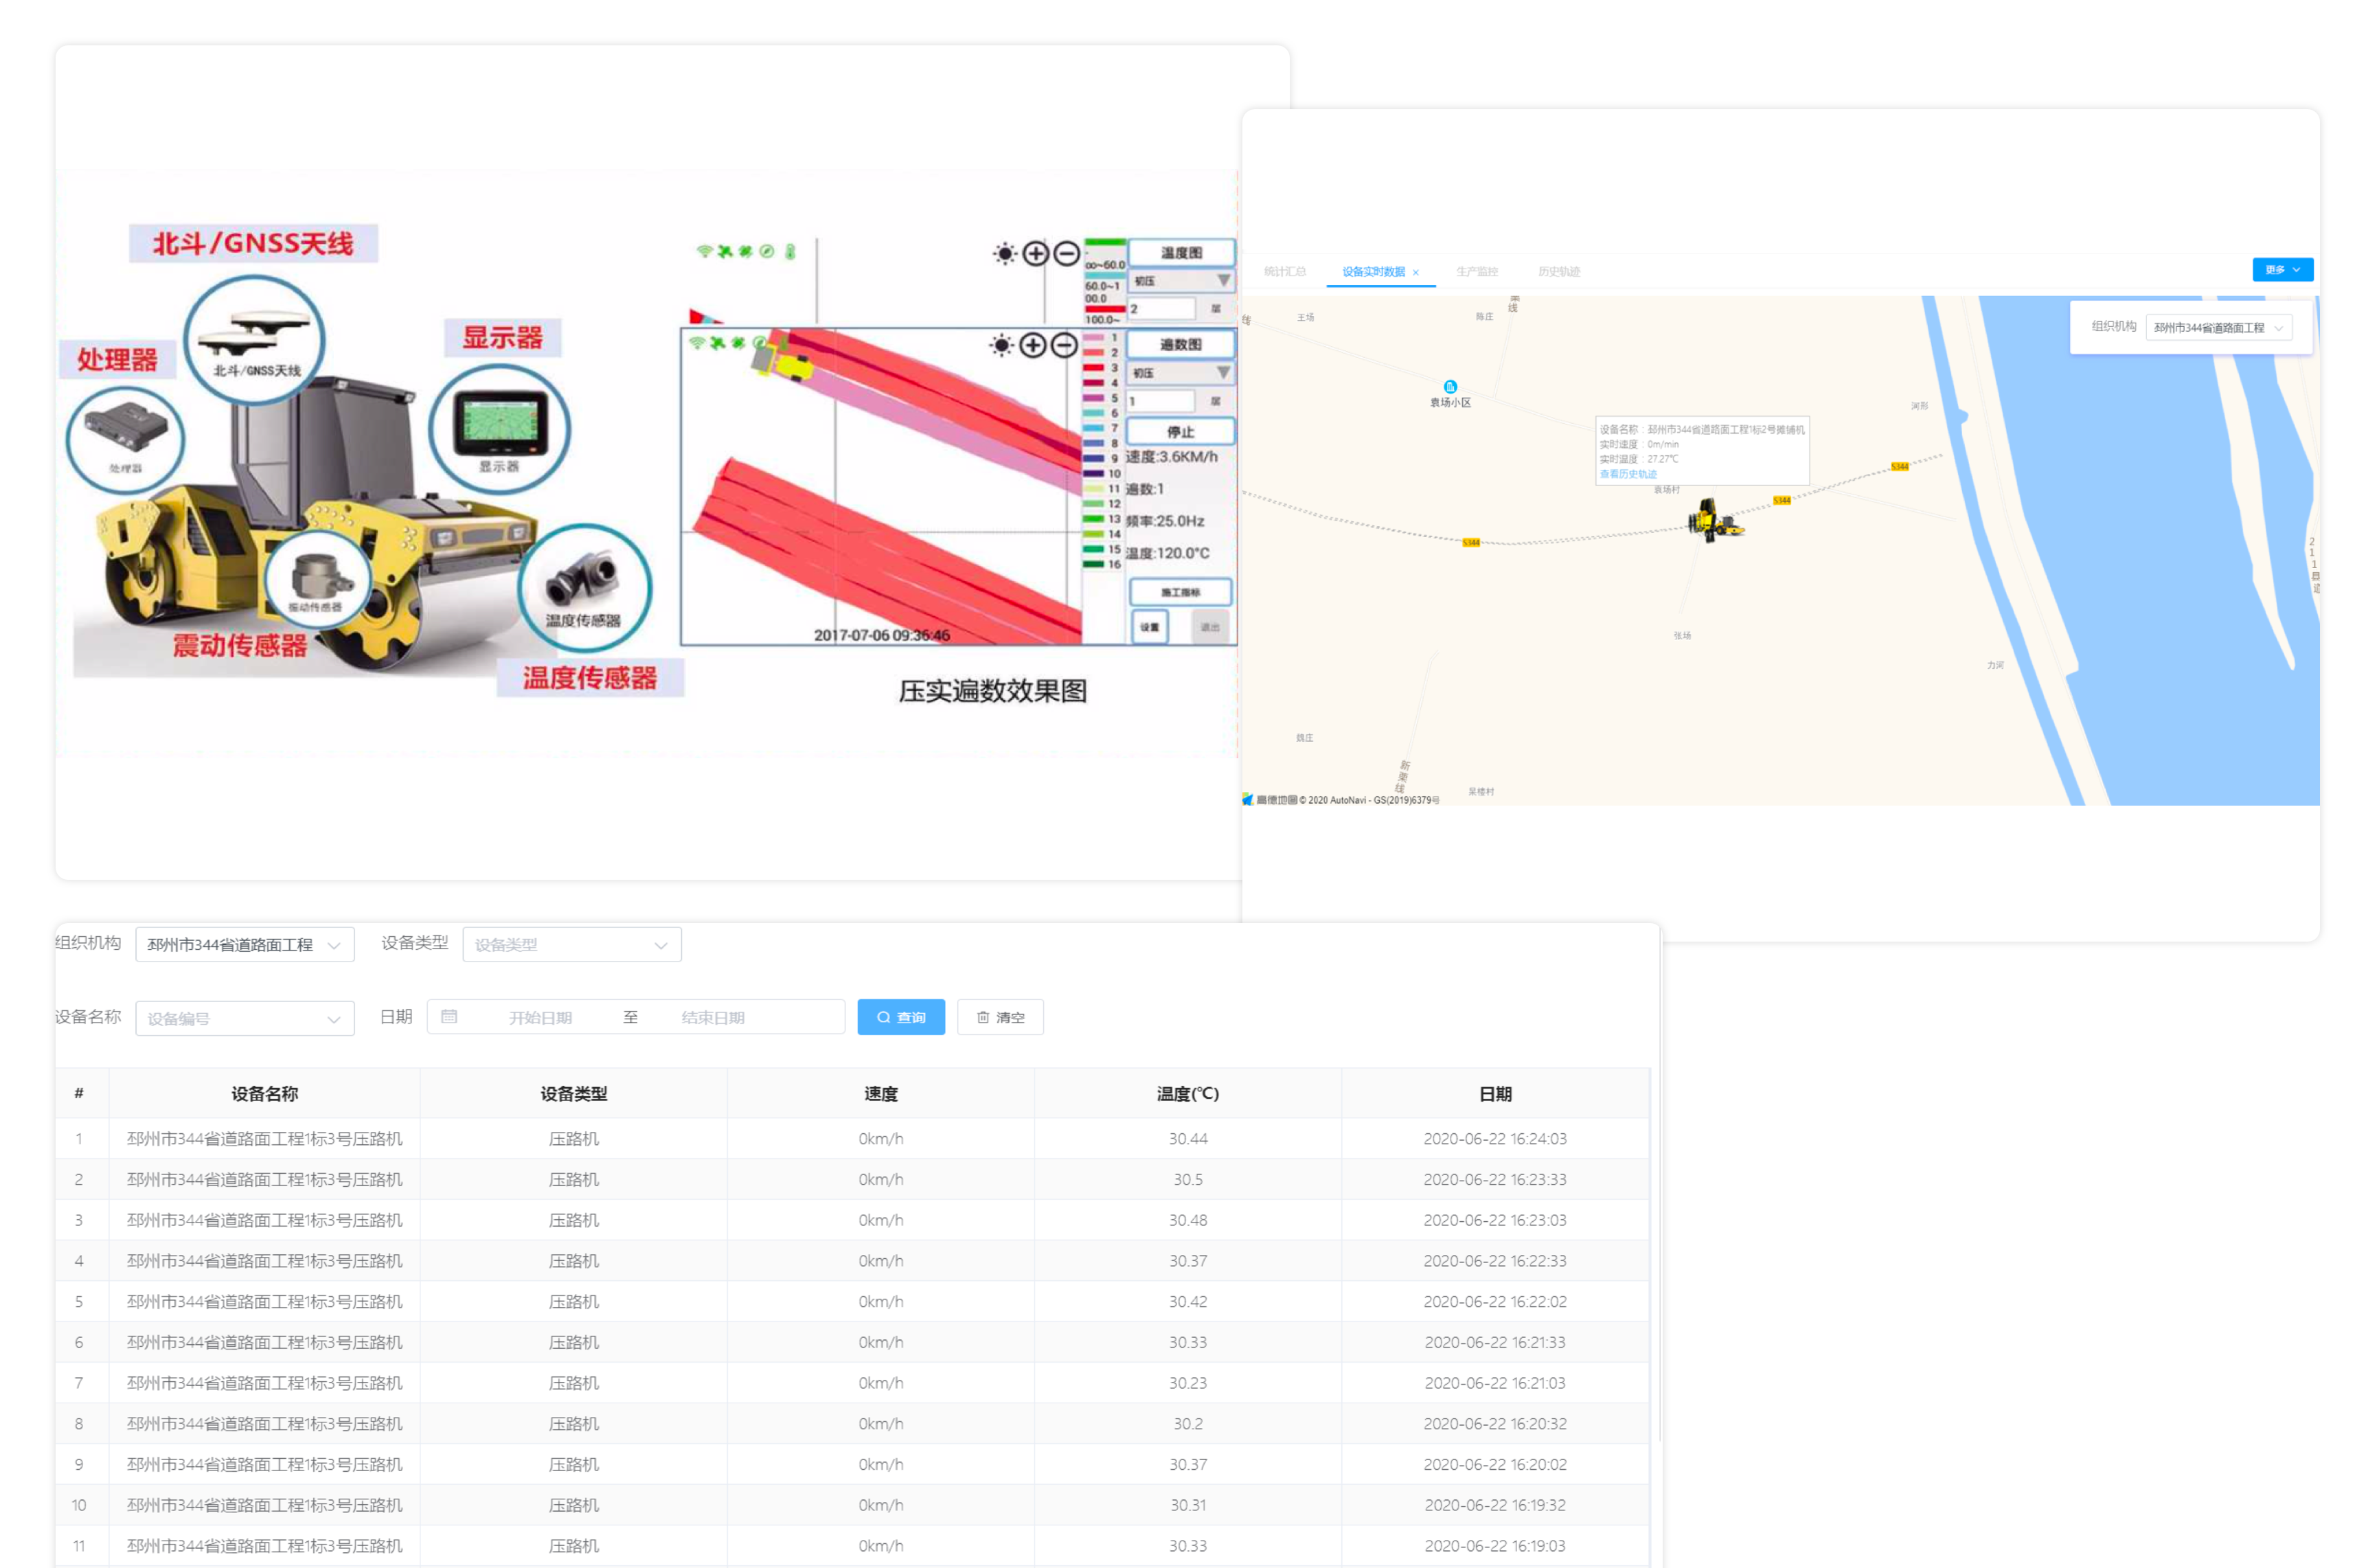
Task: Click the 查询 search button
Action: tap(900, 1017)
